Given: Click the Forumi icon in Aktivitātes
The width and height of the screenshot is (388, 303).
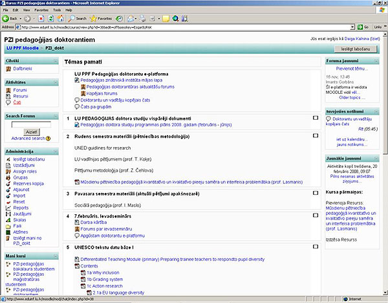Looking at the screenshot, I should pos(8,90).
